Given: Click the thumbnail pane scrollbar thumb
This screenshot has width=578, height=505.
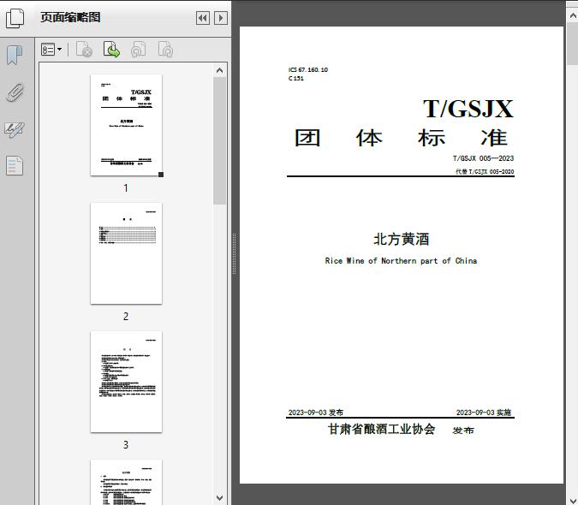Looking at the screenshot, I should pos(220,140).
